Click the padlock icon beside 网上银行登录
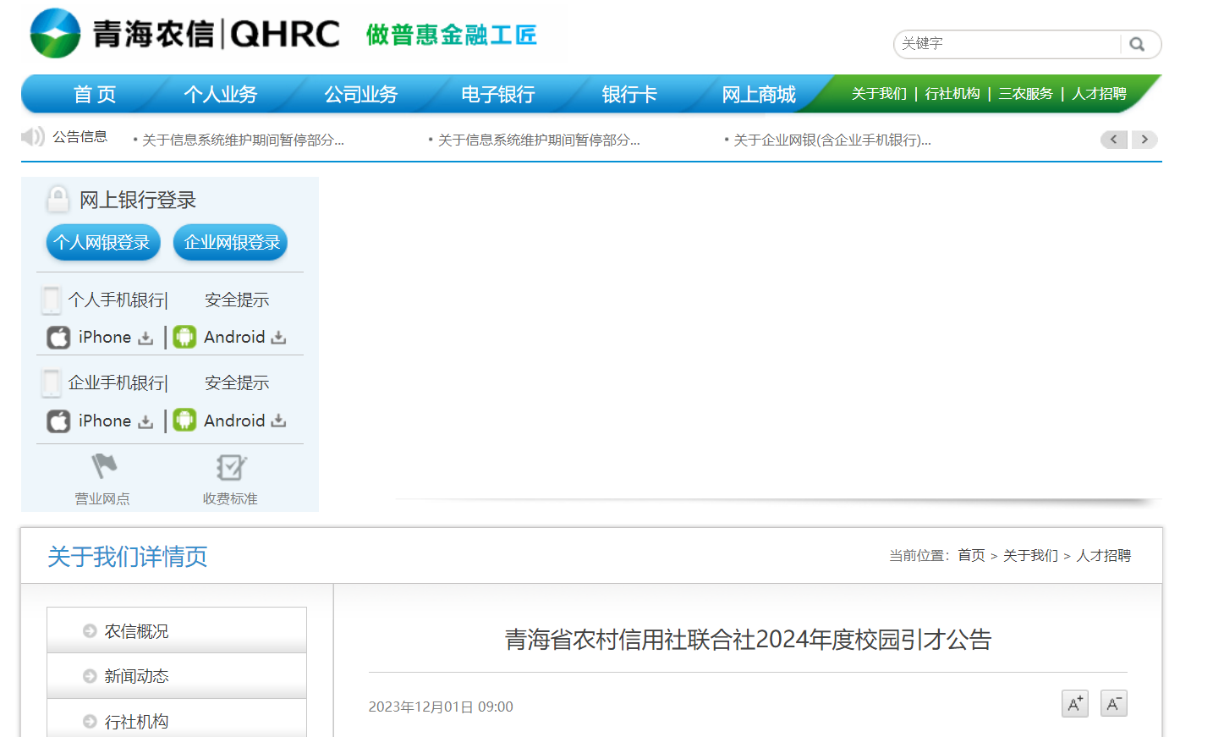Viewport: 1213px width, 737px height. [x=58, y=200]
